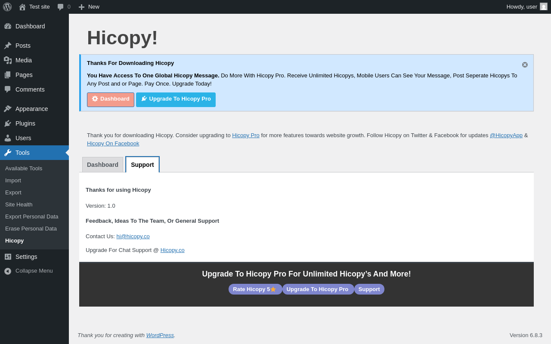
Task: Click the star in Rate Hicopy 5
Action: [x=273, y=289]
